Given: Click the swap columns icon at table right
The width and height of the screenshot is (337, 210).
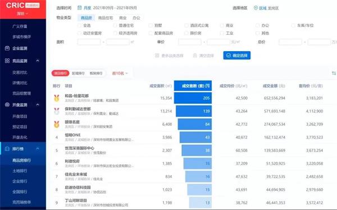Looking at the screenshot, I should click(x=334, y=74).
